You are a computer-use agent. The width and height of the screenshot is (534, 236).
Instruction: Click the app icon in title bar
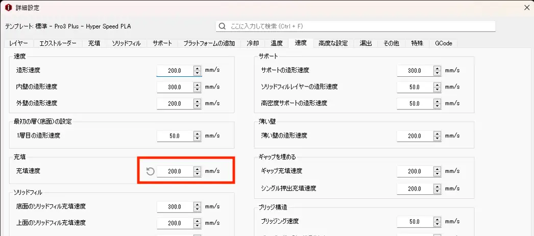pyautogui.click(x=8, y=8)
